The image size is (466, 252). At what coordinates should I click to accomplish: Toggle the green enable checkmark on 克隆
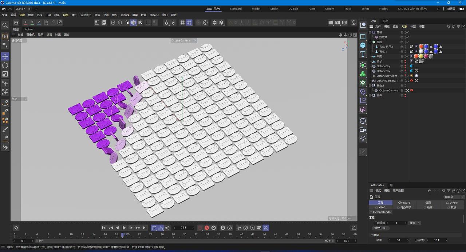(x=408, y=41)
